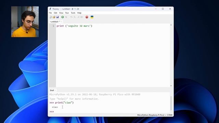Open the Help menu

[x=79, y=13]
